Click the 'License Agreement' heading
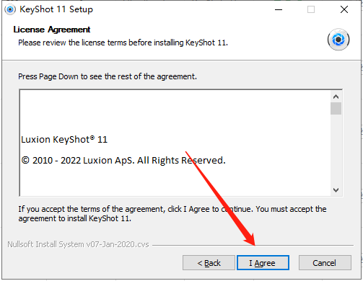This screenshot has width=363, height=281. click(x=52, y=30)
